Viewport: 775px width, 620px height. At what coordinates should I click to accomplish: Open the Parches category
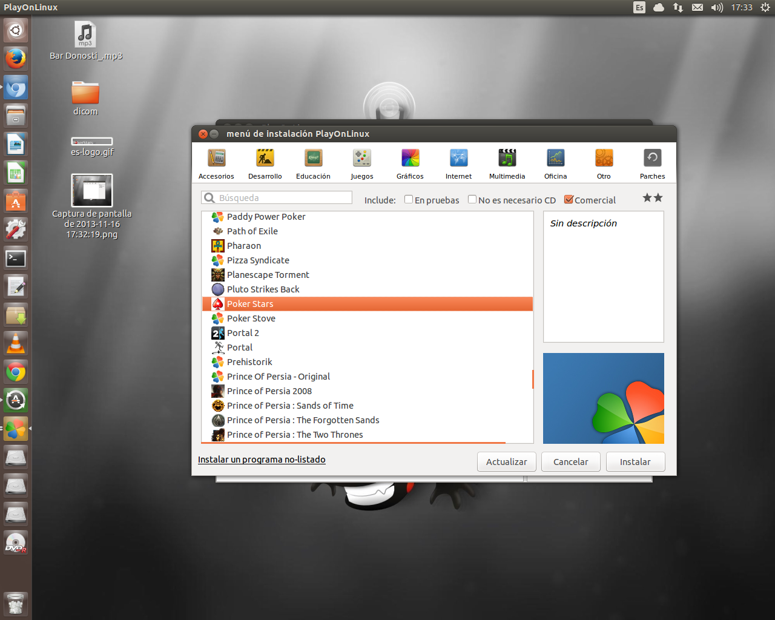(652, 164)
